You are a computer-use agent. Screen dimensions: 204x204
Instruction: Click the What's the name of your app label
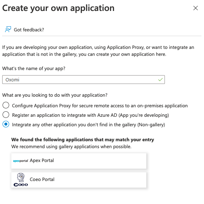pyautogui.click(x=34, y=69)
